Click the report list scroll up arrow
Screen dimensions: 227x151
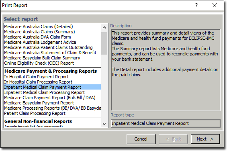click(x=104, y=27)
